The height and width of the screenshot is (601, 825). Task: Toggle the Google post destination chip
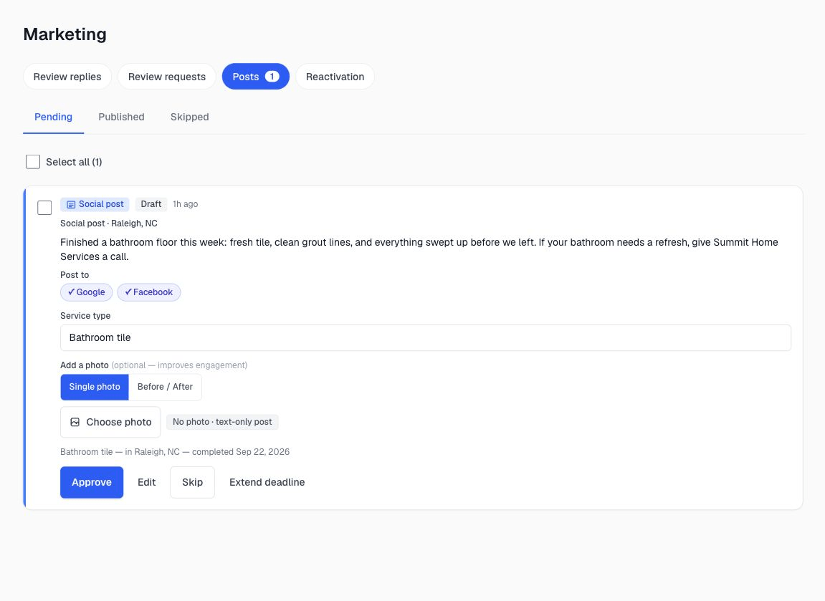86,292
